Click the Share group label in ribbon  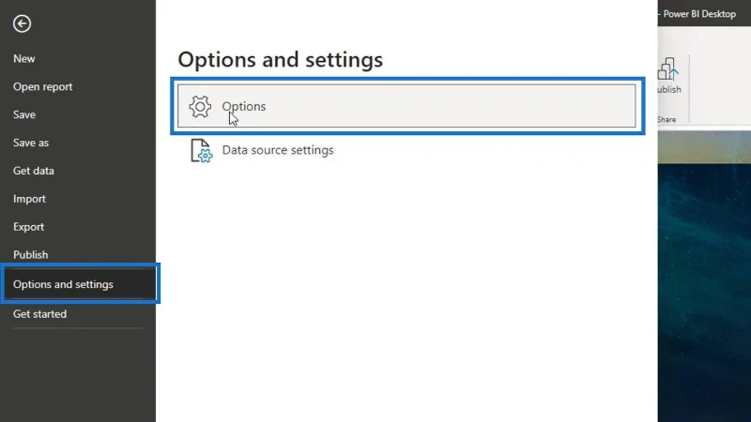pyautogui.click(x=667, y=120)
